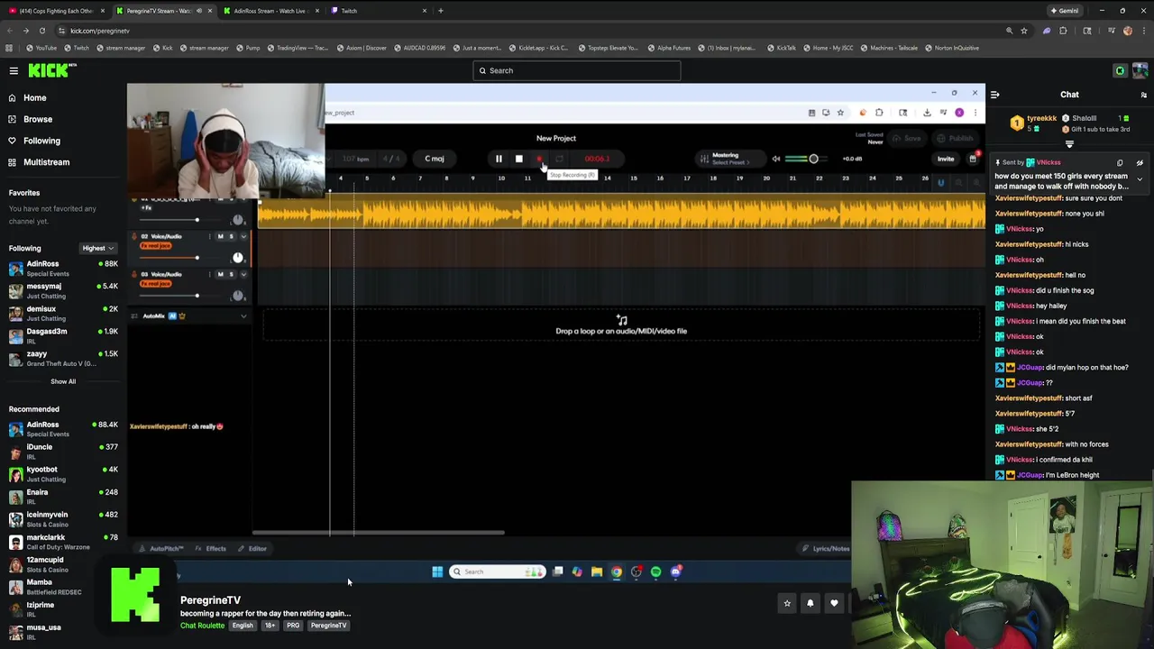Bookmark page star in address bar

pyautogui.click(x=1024, y=31)
